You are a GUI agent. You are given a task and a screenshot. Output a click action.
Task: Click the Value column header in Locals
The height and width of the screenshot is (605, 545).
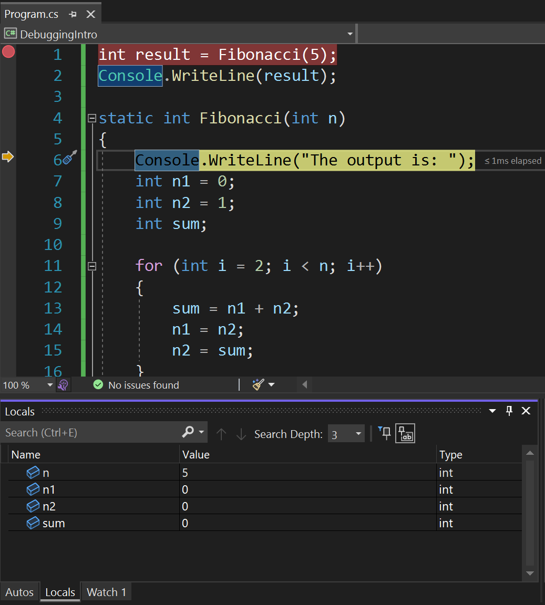pyautogui.click(x=308, y=454)
